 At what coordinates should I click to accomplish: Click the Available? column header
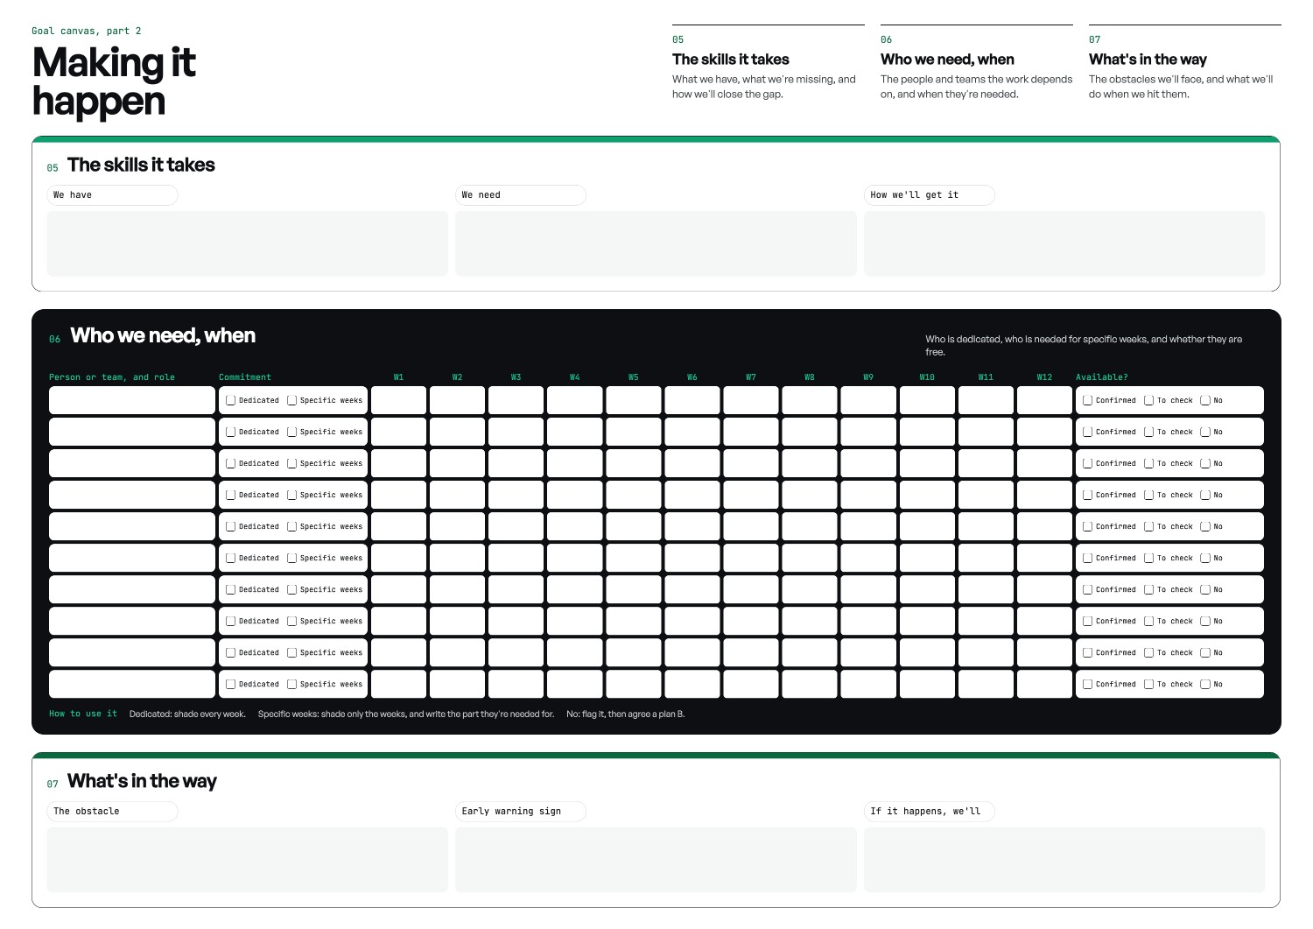[x=1102, y=377]
